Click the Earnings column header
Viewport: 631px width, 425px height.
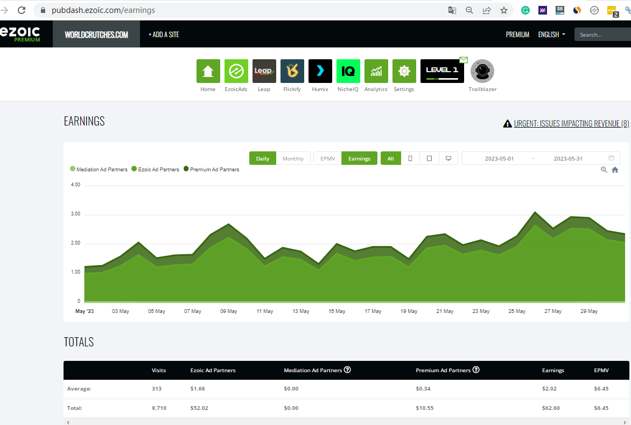coord(553,370)
